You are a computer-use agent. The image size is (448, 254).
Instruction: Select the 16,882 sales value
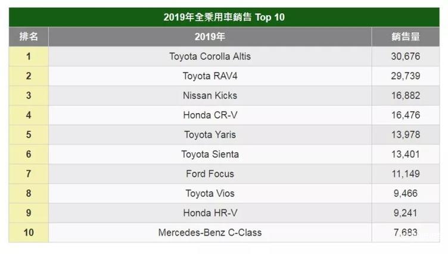coord(406,96)
